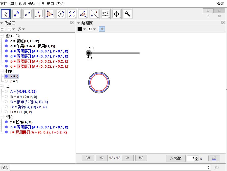The width and height of the screenshot is (227, 171).
Task: Show point B in graphics view
Action: coord(6,97)
